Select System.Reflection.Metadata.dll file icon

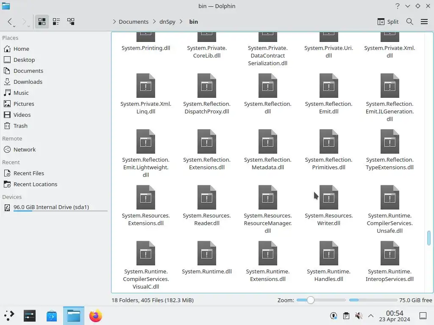(268, 141)
